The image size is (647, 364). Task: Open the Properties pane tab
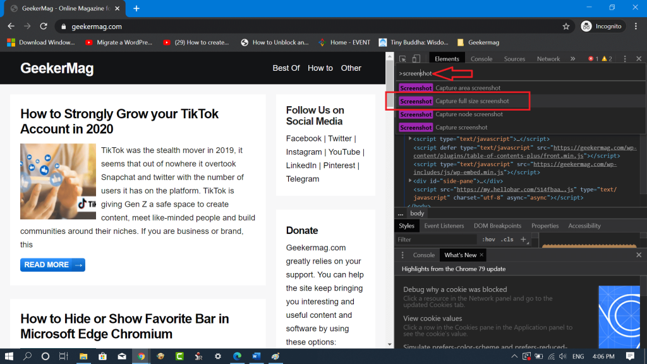coord(545,226)
